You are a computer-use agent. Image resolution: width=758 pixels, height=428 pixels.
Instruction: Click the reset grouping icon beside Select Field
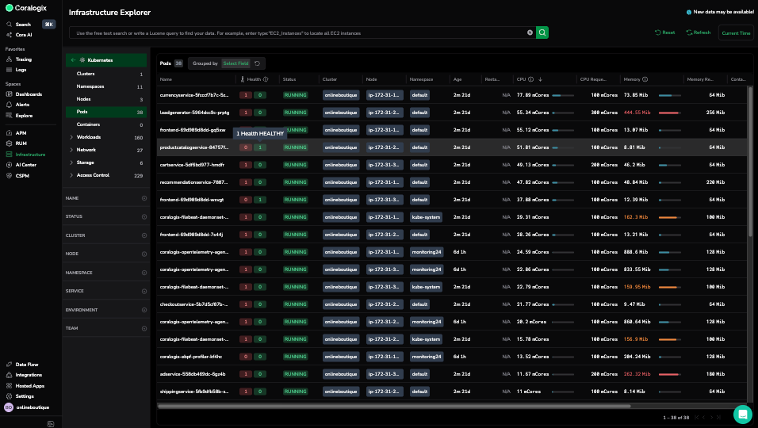[257, 63]
